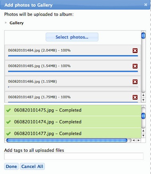
Task: Click Cancel All uploads
Action: 32,166
